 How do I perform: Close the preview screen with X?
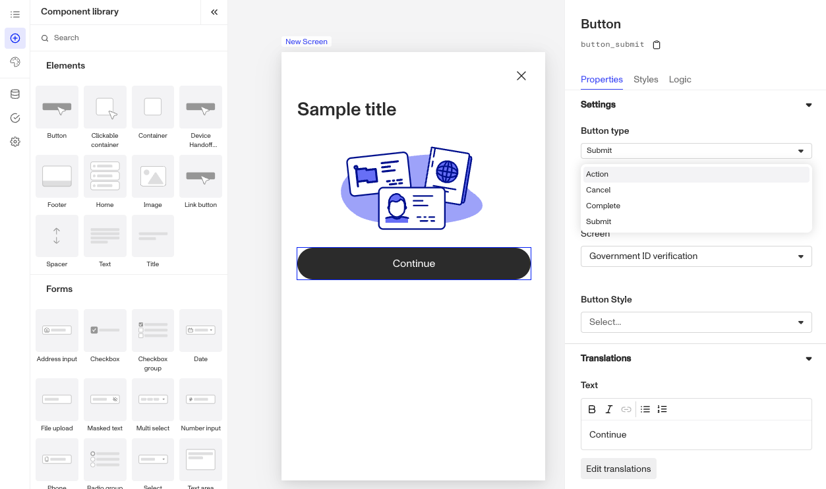[521, 76]
